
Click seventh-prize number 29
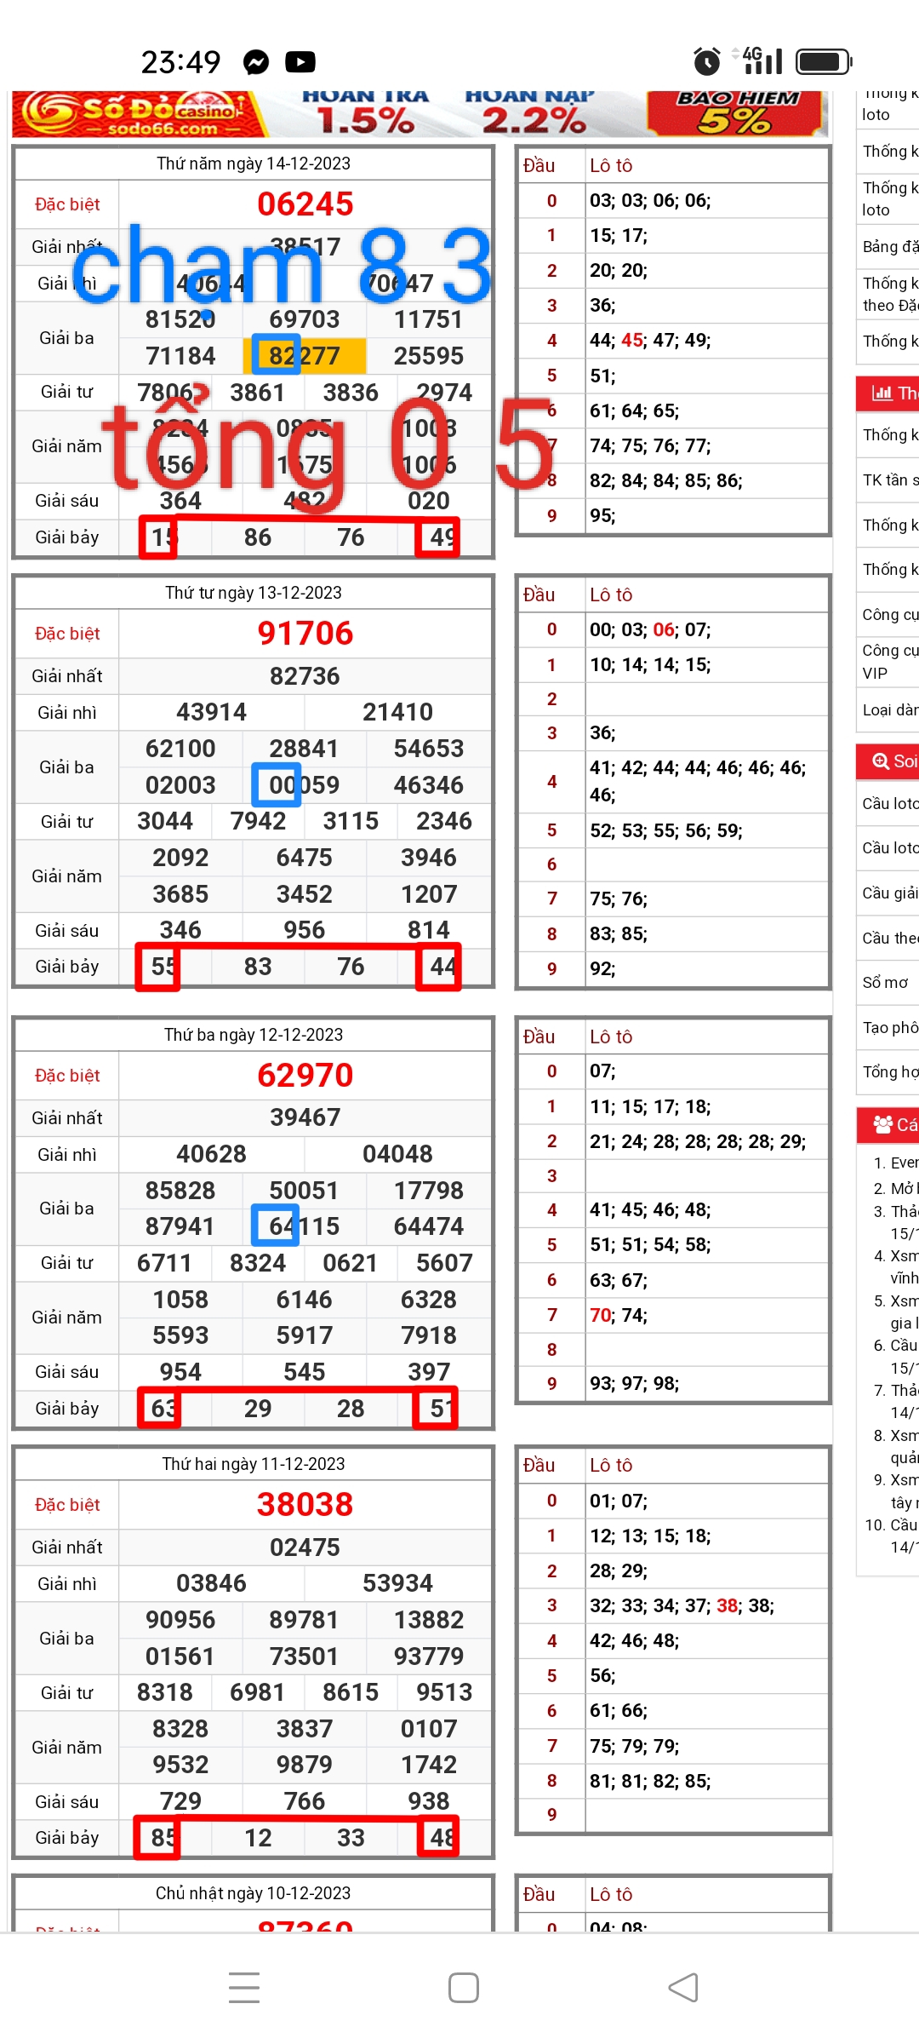(x=258, y=1409)
